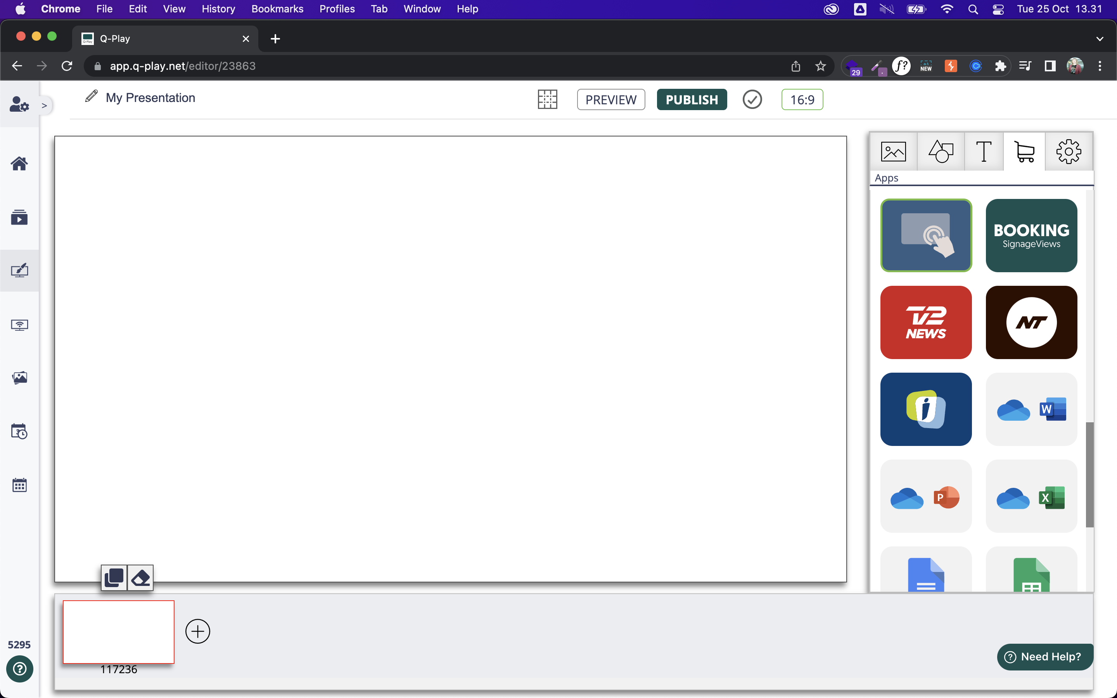Image resolution: width=1117 pixels, height=698 pixels.
Task: Add the Google Sheets app
Action: [1031, 570]
